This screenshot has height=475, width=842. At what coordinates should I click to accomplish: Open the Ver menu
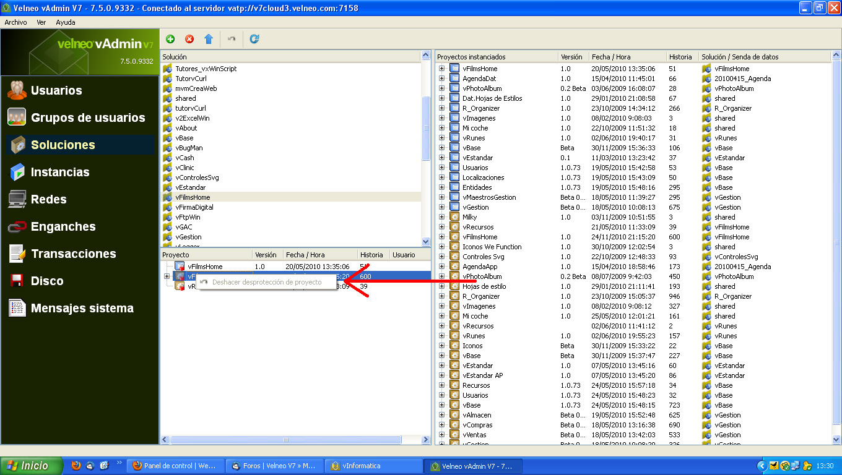(41, 22)
